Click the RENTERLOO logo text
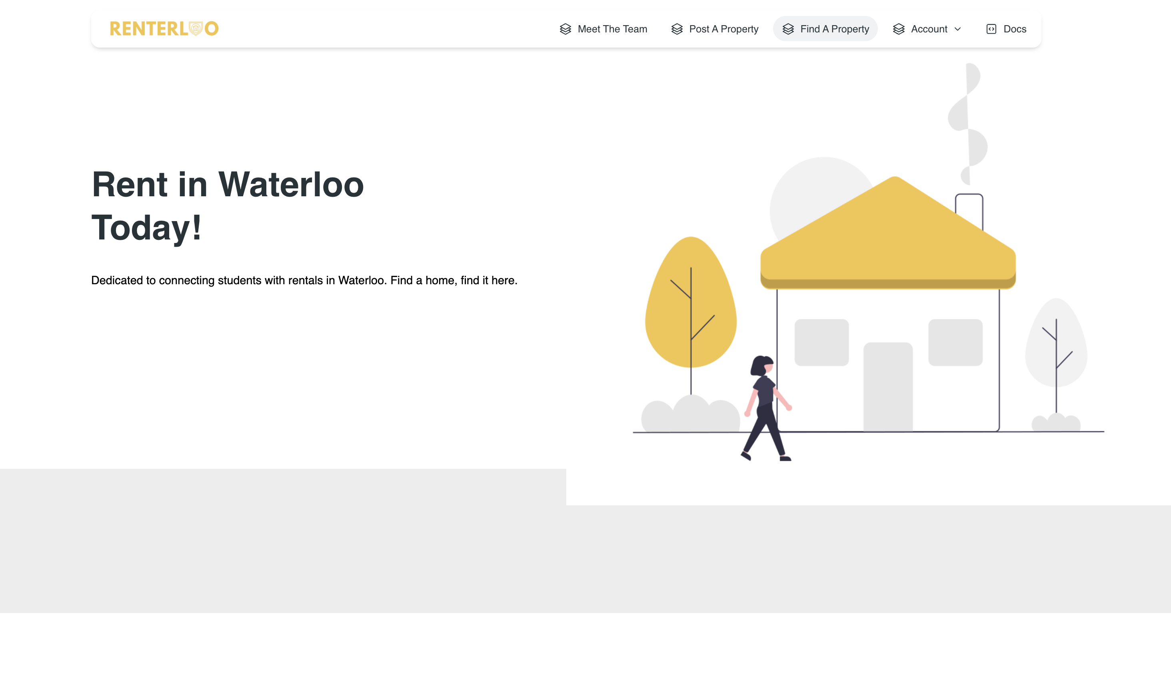1171x686 pixels. (x=149, y=28)
